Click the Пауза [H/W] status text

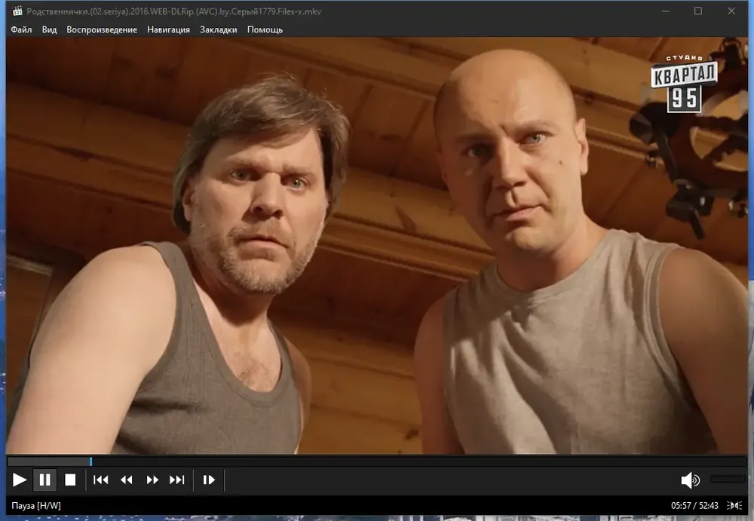coord(36,506)
